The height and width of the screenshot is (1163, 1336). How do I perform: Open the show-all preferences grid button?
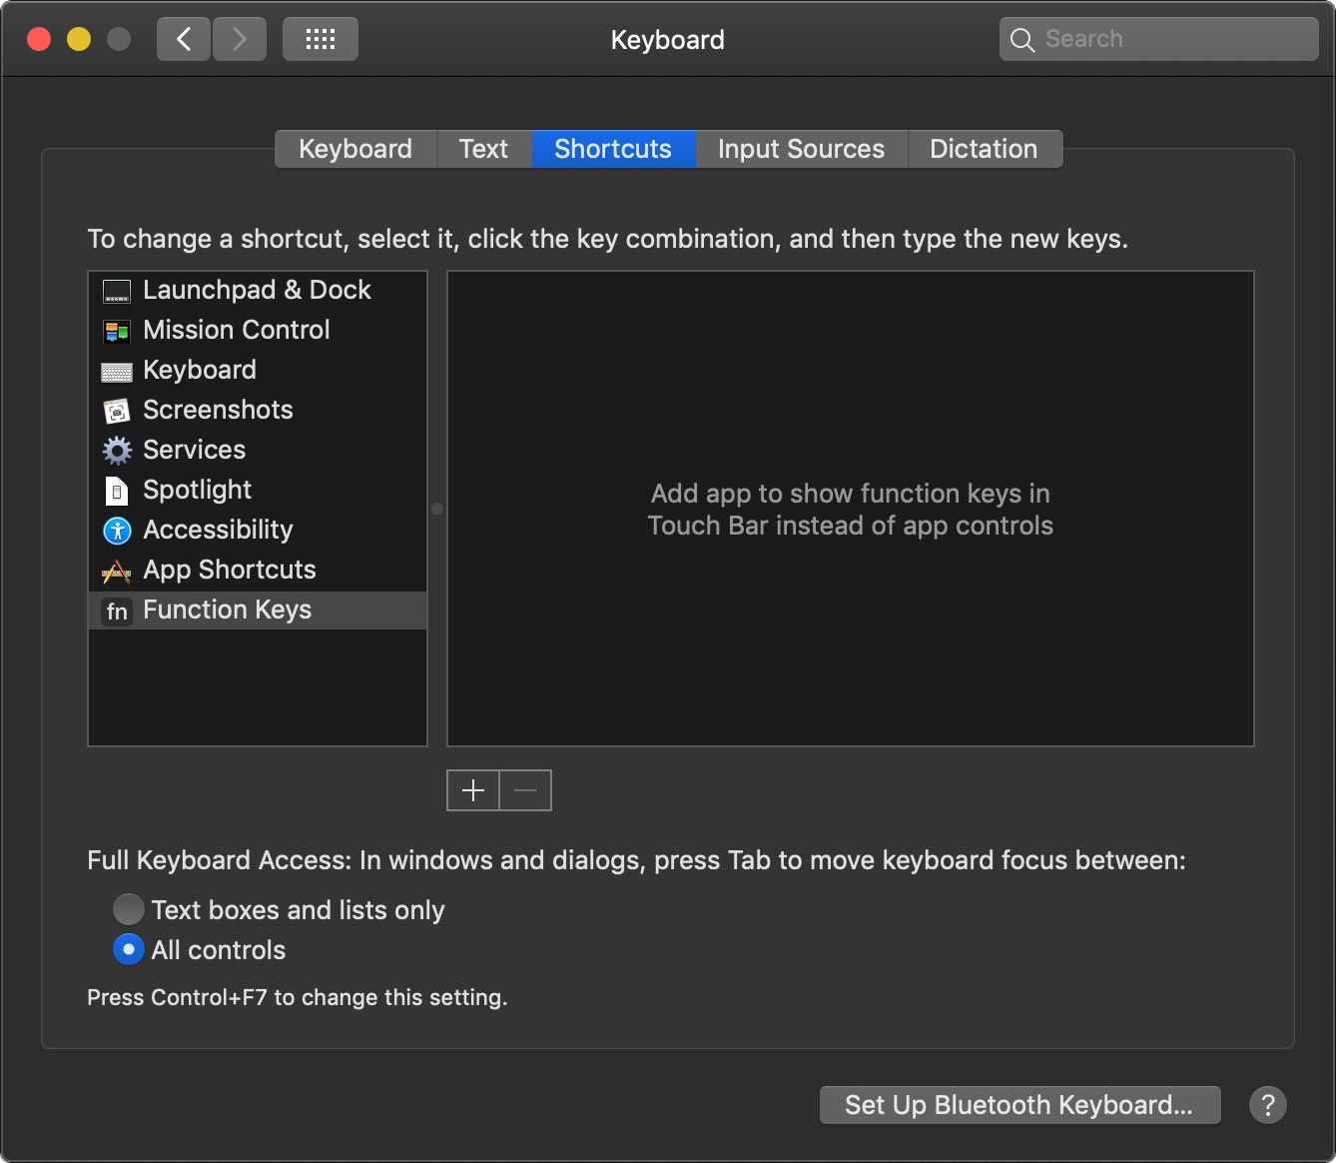click(320, 40)
